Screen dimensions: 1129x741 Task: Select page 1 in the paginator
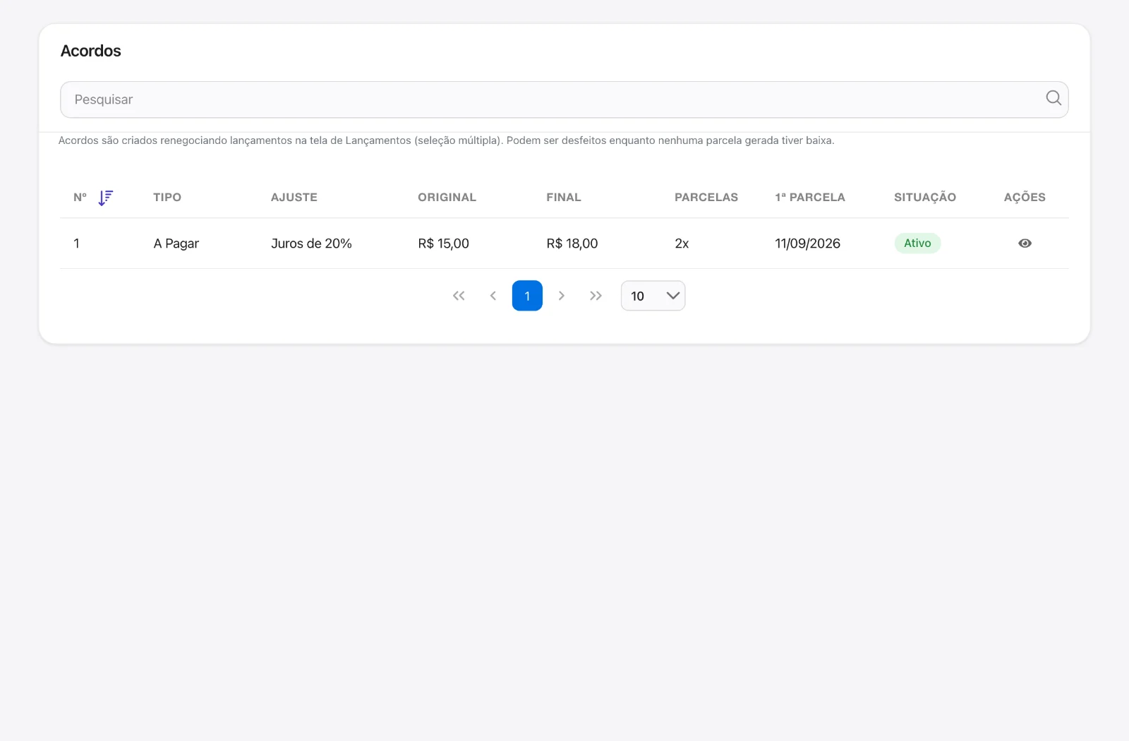[527, 296]
